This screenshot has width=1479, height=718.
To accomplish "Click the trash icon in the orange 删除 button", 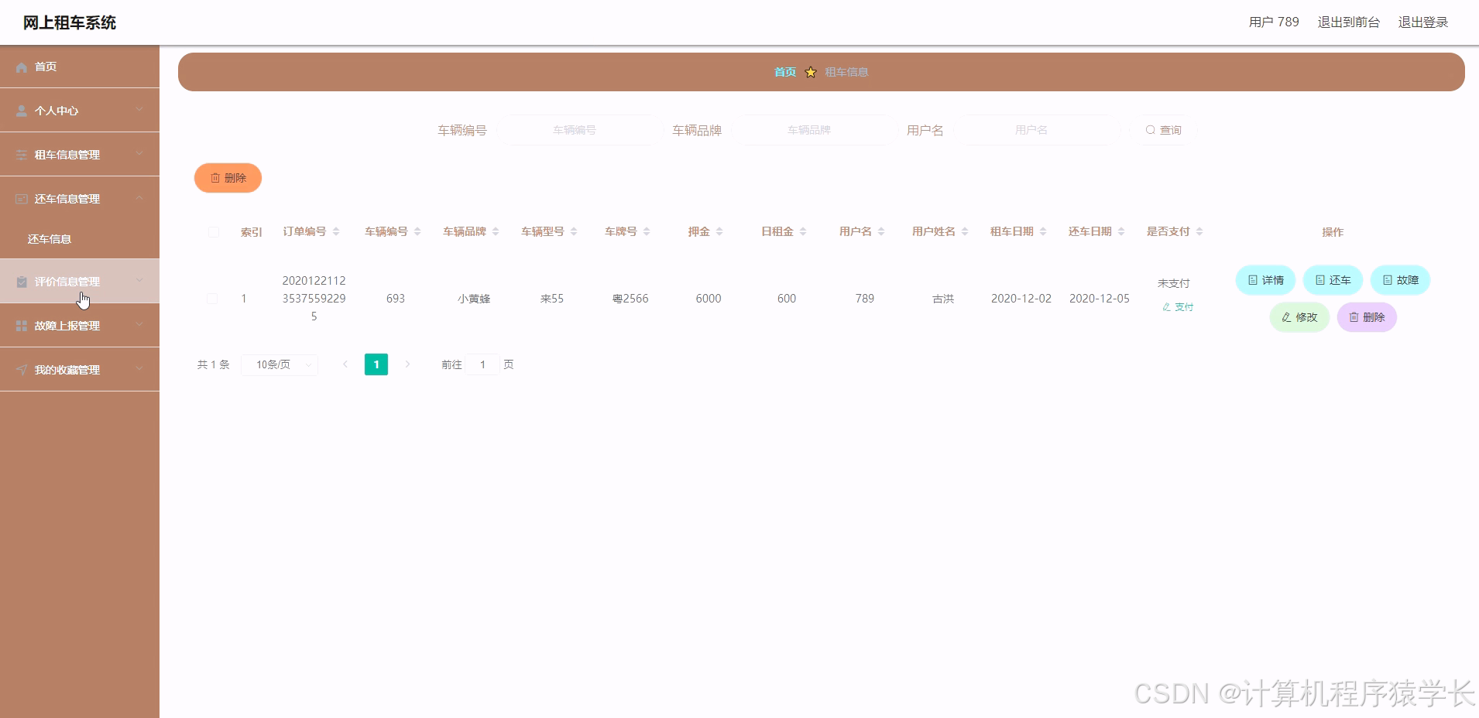I will [215, 178].
